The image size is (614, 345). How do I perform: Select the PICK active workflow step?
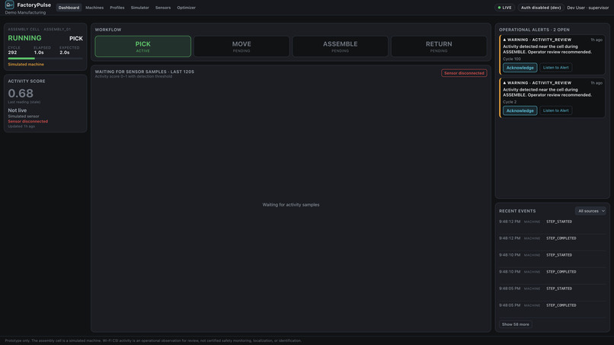[143, 46]
